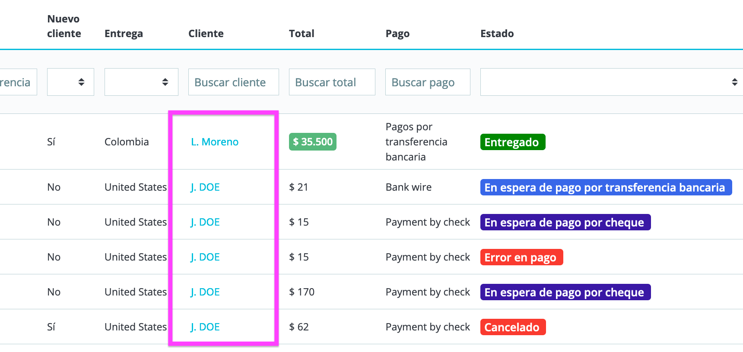Click United States in the $ 21 row
The height and width of the screenshot is (352, 743).
[136, 187]
